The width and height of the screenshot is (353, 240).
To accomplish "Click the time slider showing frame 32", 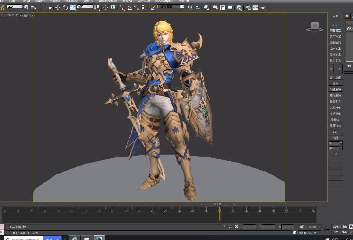I will 217,204.
